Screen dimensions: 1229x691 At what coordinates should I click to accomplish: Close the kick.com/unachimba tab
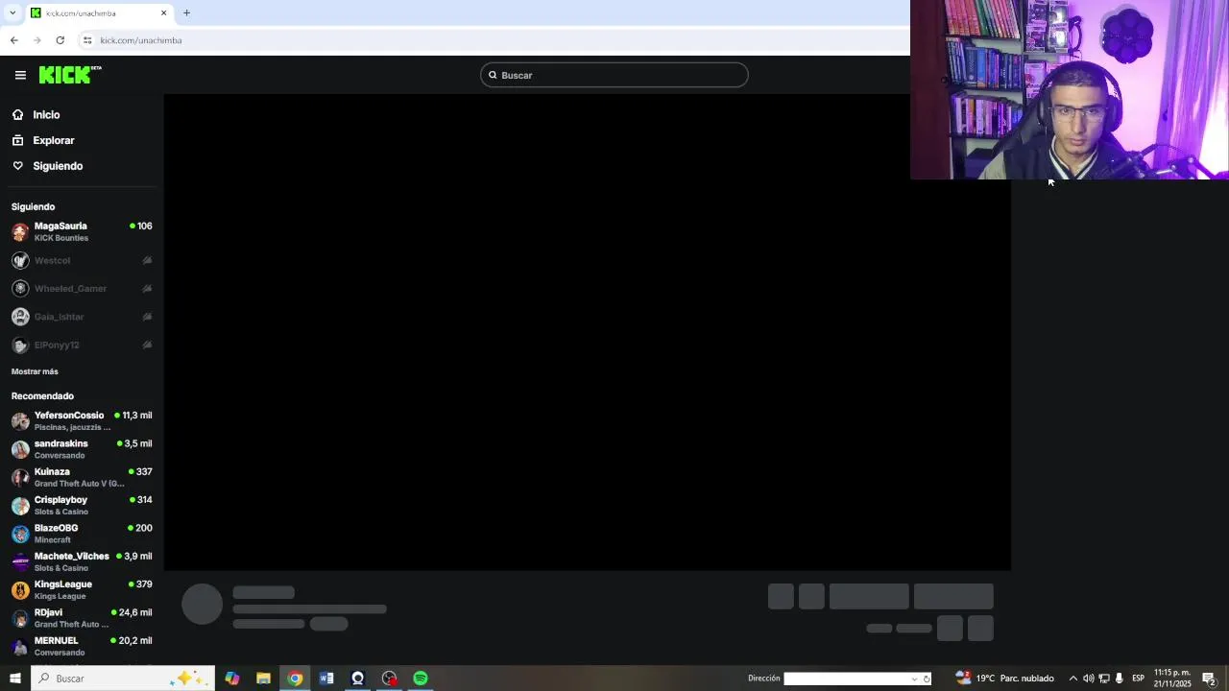pos(163,12)
